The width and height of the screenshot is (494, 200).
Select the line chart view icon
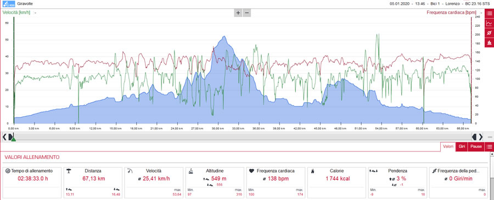click(489, 23)
